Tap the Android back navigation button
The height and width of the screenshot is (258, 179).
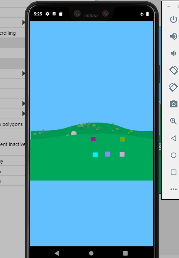(57, 253)
